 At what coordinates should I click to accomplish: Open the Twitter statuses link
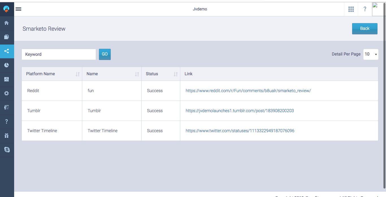point(240,131)
